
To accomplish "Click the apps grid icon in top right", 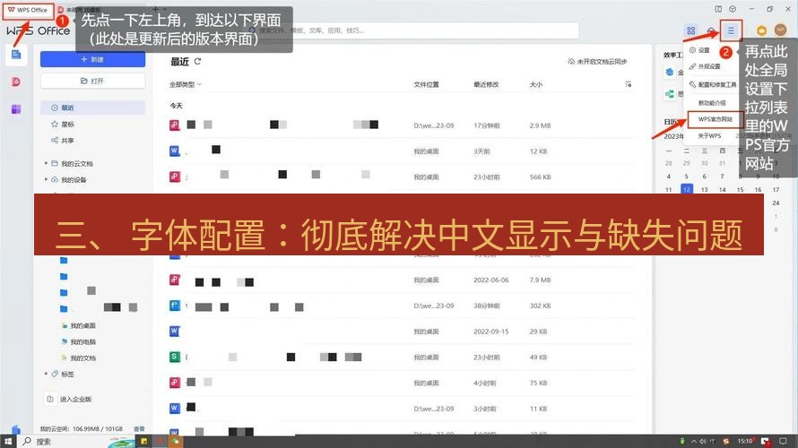I will [690, 31].
